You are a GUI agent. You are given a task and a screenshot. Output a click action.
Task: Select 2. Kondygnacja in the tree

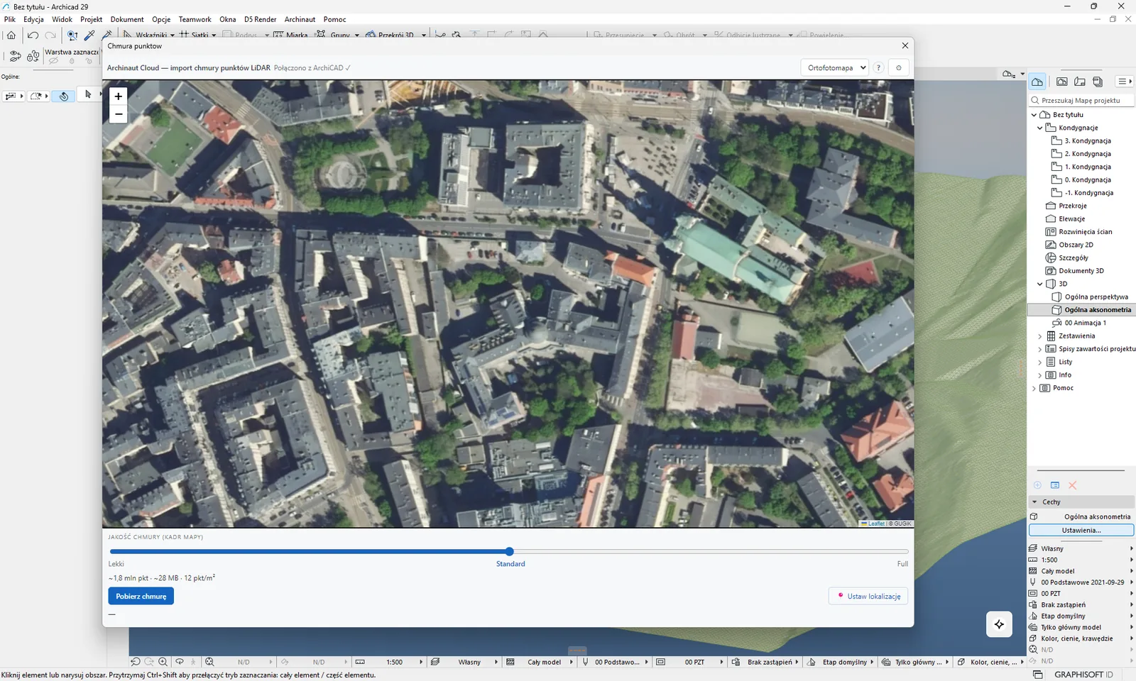[1087, 154]
